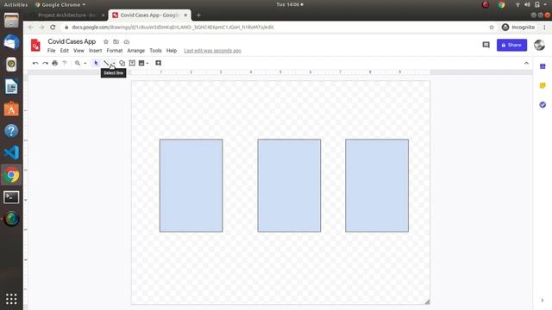Open the File menu
Image resolution: width=552 pixels, height=310 pixels.
tap(52, 51)
